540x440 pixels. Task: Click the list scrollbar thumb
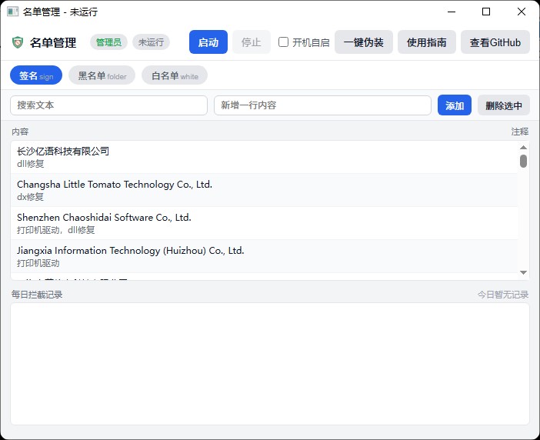click(x=524, y=161)
